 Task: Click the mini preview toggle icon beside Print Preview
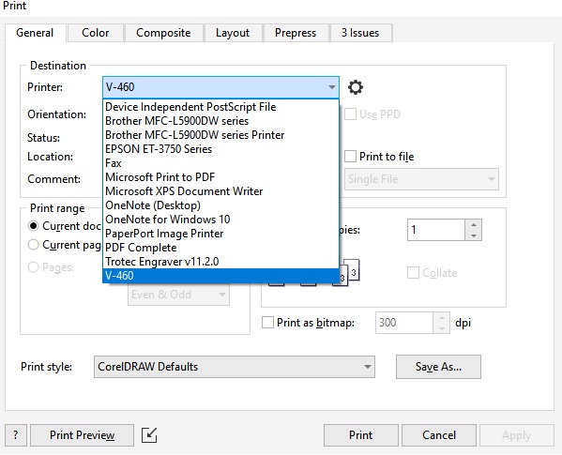click(149, 435)
